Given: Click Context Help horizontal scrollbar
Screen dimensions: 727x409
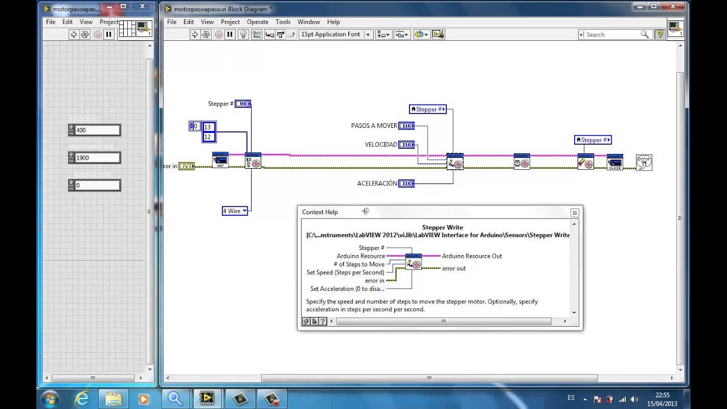Looking at the screenshot, I should [x=444, y=321].
